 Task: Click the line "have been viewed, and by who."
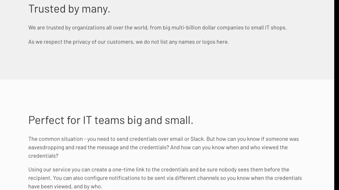point(65,186)
